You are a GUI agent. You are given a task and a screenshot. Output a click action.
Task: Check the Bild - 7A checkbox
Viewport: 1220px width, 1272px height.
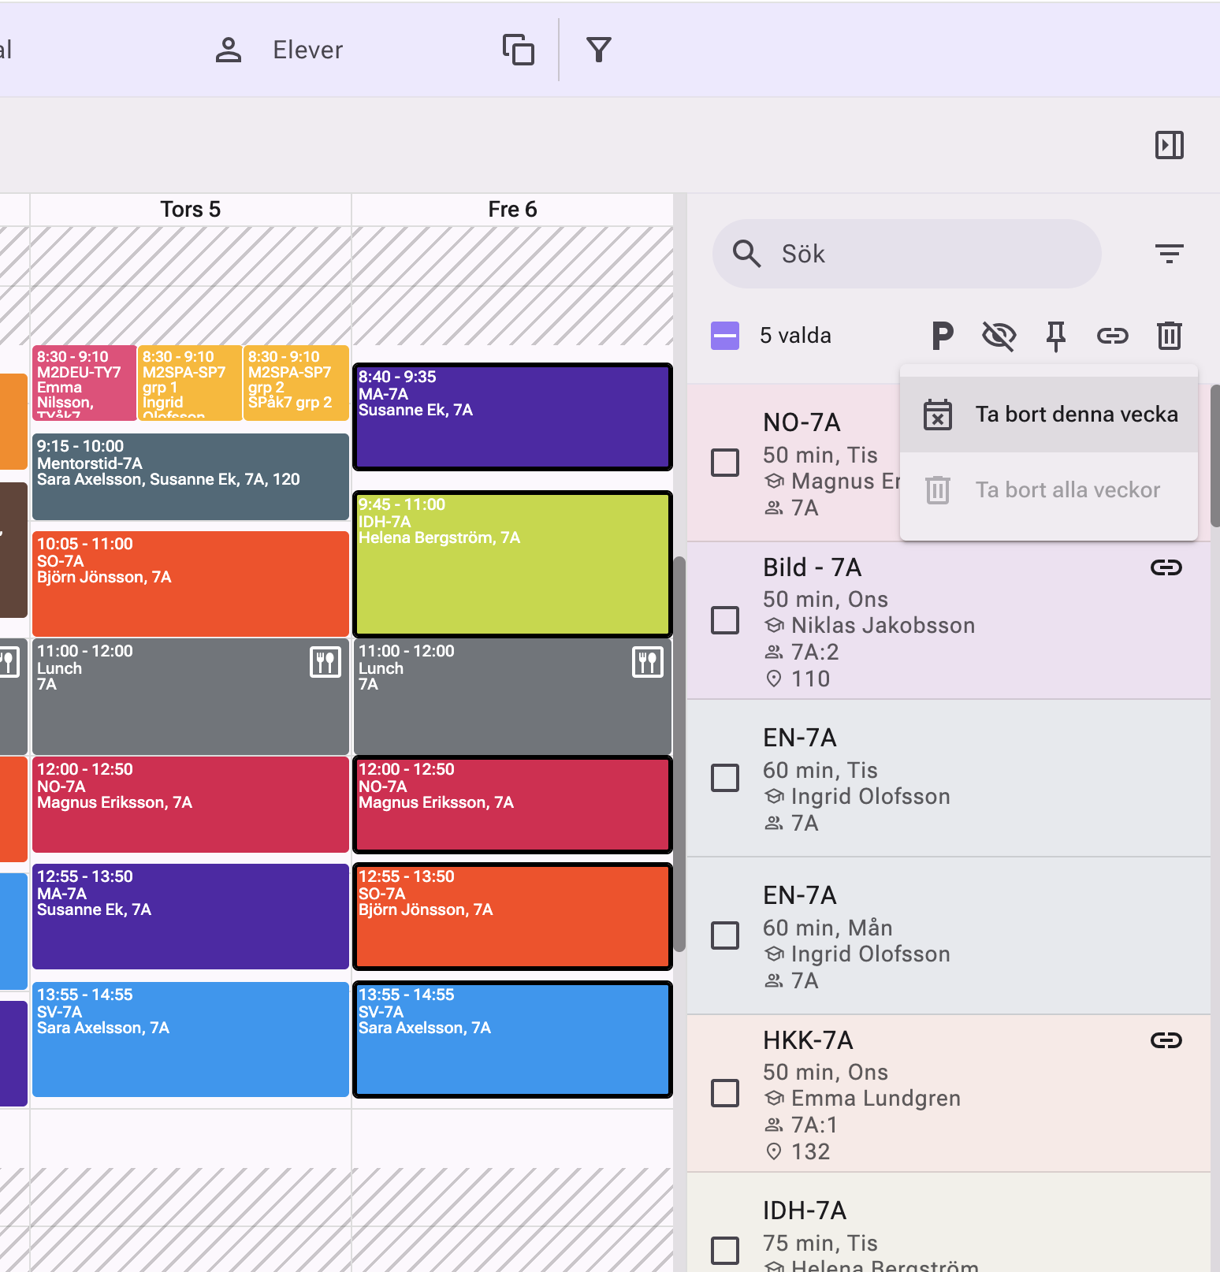point(725,620)
